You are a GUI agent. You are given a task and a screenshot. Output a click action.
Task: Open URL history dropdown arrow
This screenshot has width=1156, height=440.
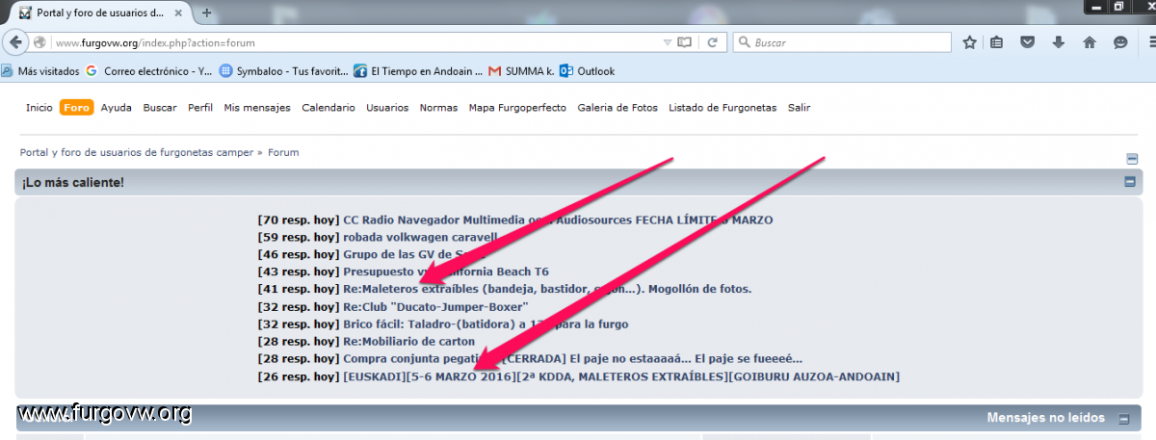coord(667,42)
